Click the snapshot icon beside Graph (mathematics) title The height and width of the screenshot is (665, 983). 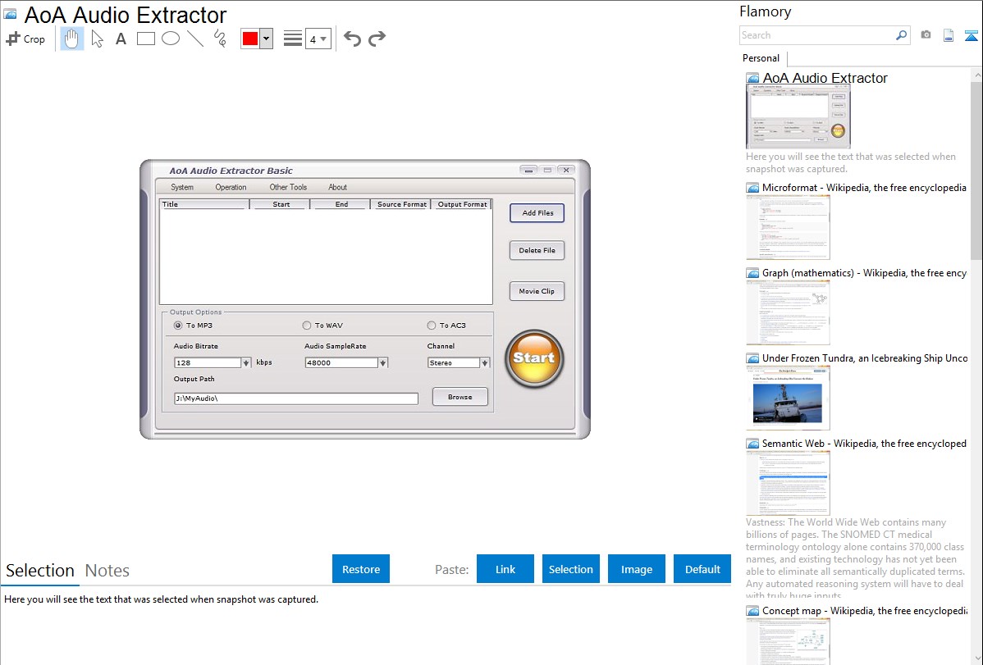click(752, 273)
